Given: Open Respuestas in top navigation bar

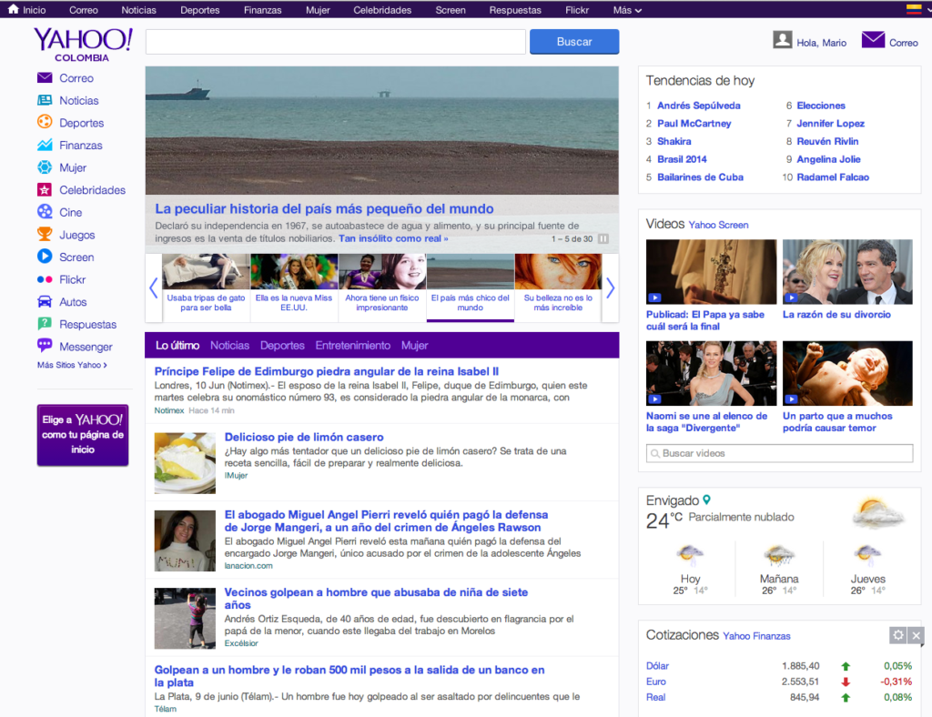Looking at the screenshot, I should tap(515, 10).
